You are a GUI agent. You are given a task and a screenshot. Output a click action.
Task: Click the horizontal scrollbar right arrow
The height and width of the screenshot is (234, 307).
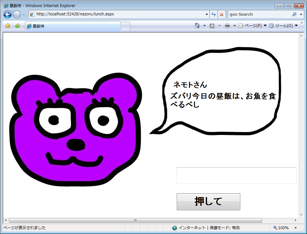296,220
